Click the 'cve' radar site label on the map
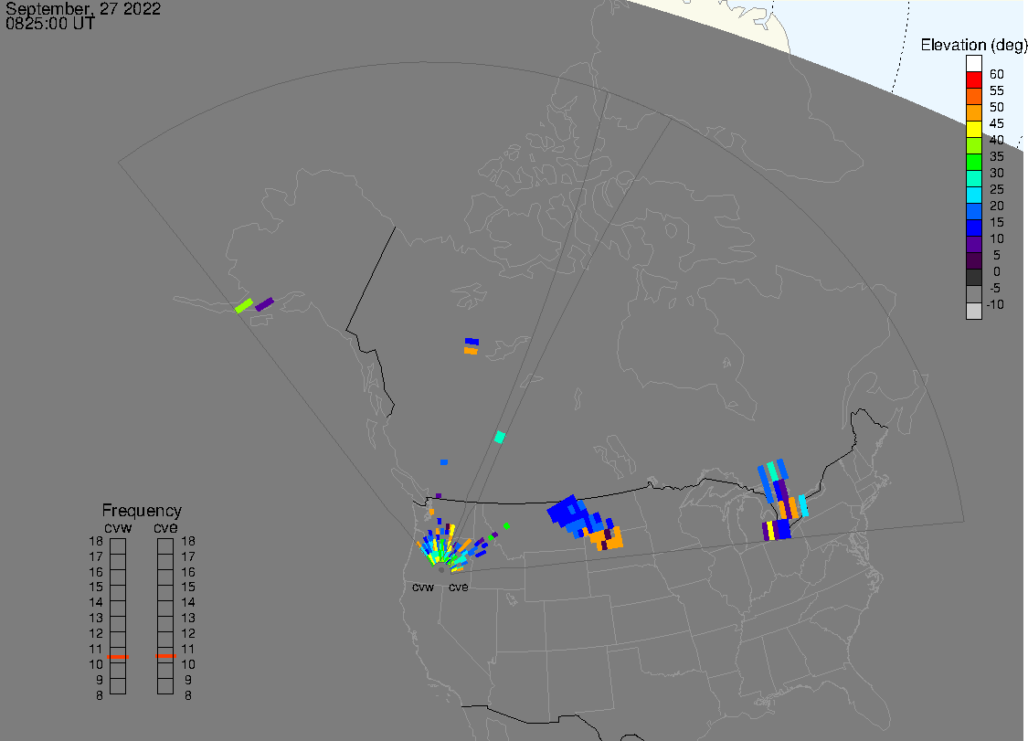The image size is (1028, 741). click(459, 587)
